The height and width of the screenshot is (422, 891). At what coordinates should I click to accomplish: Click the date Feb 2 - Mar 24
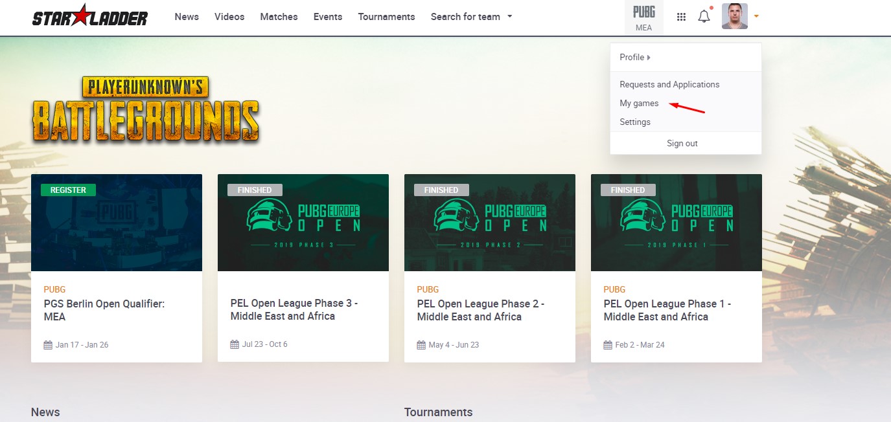pyautogui.click(x=640, y=345)
